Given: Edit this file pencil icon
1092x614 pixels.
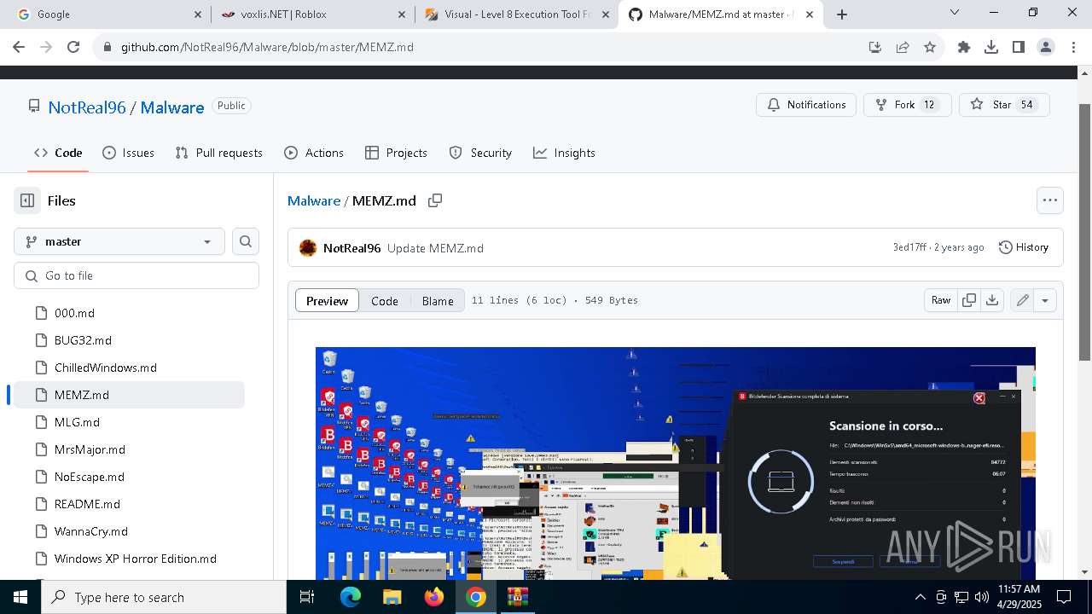Looking at the screenshot, I should [x=1022, y=300].
